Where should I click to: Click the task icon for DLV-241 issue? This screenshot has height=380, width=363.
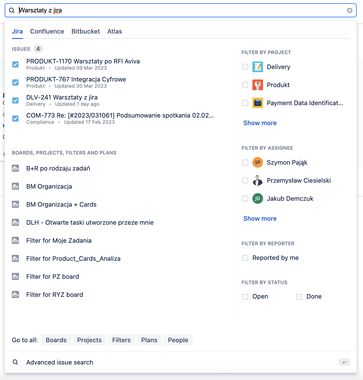[16, 100]
